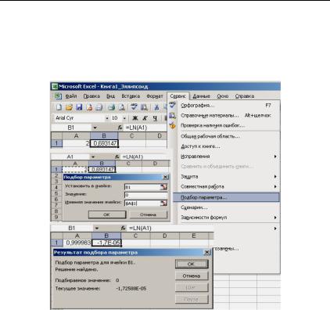Screen dimensions: 330x310
Task: Click the Установить в ячейке input field
Action: coord(146,187)
